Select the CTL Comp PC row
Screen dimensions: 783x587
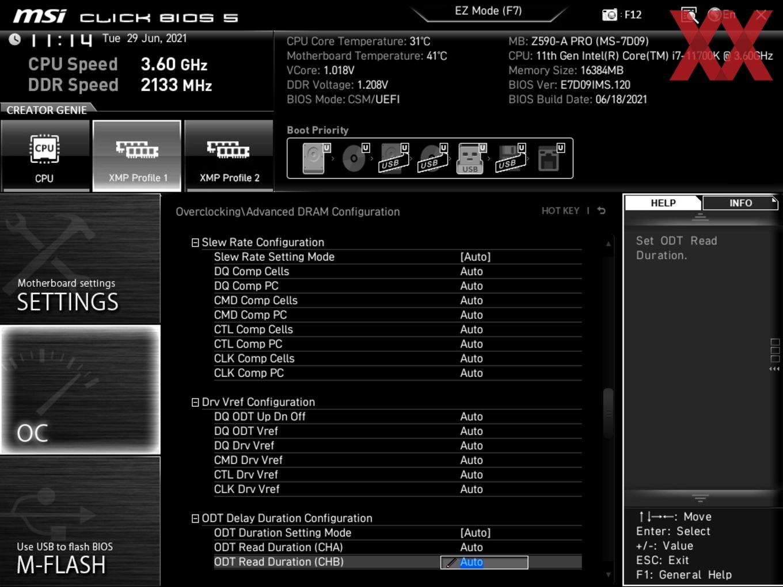point(398,344)
